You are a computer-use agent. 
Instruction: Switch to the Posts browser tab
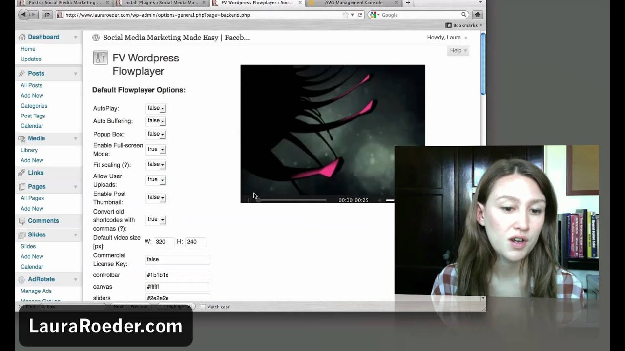(64, 3)
